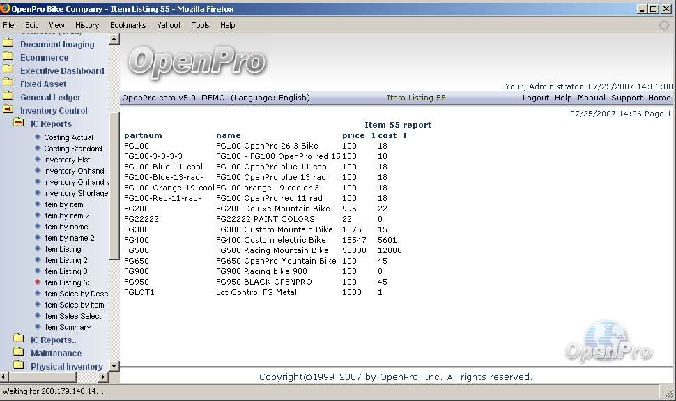Open the Bookmarks menu
Viewport: 676px width, 401px height.
[128, 25]
